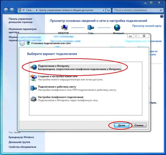Open help via blue question mark icon

click(x=162, y=16)
